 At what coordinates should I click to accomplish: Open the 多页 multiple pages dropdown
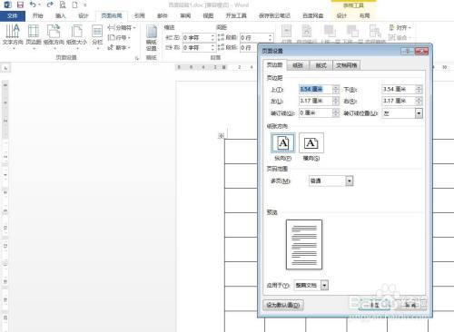(350, 181)
